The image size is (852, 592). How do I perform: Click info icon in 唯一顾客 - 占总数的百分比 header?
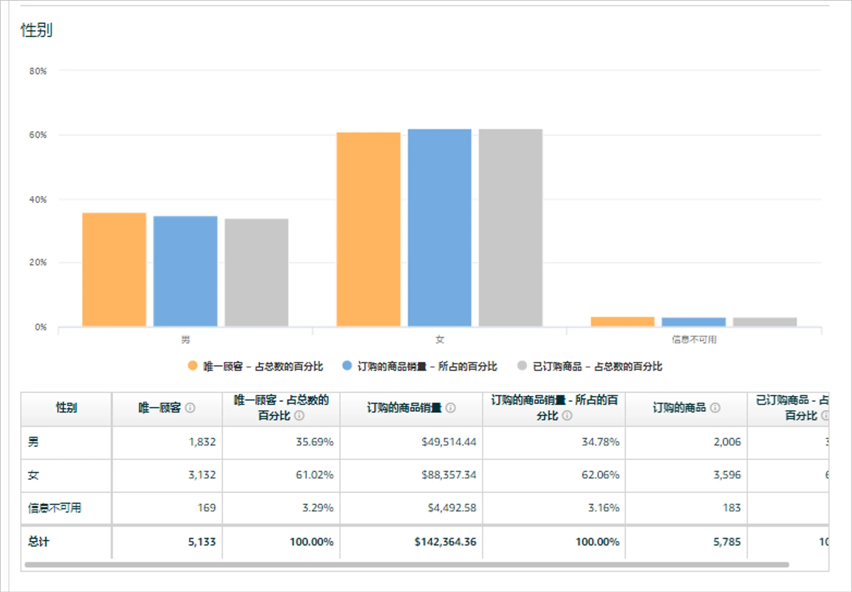(299, 415)
